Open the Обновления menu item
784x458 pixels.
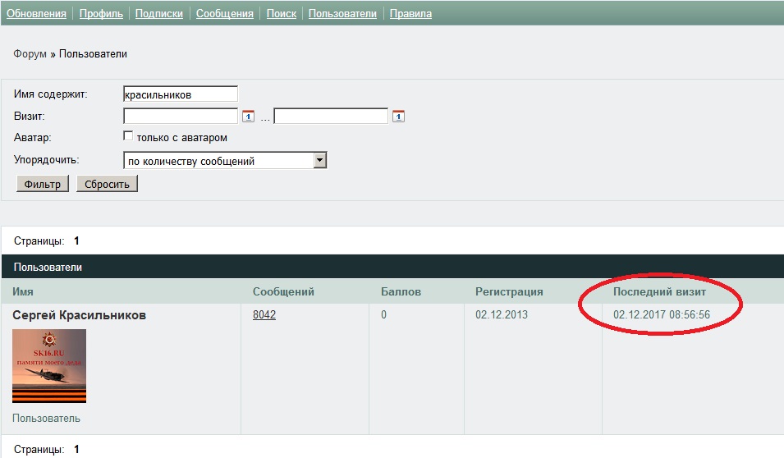[x=36, y=14]
